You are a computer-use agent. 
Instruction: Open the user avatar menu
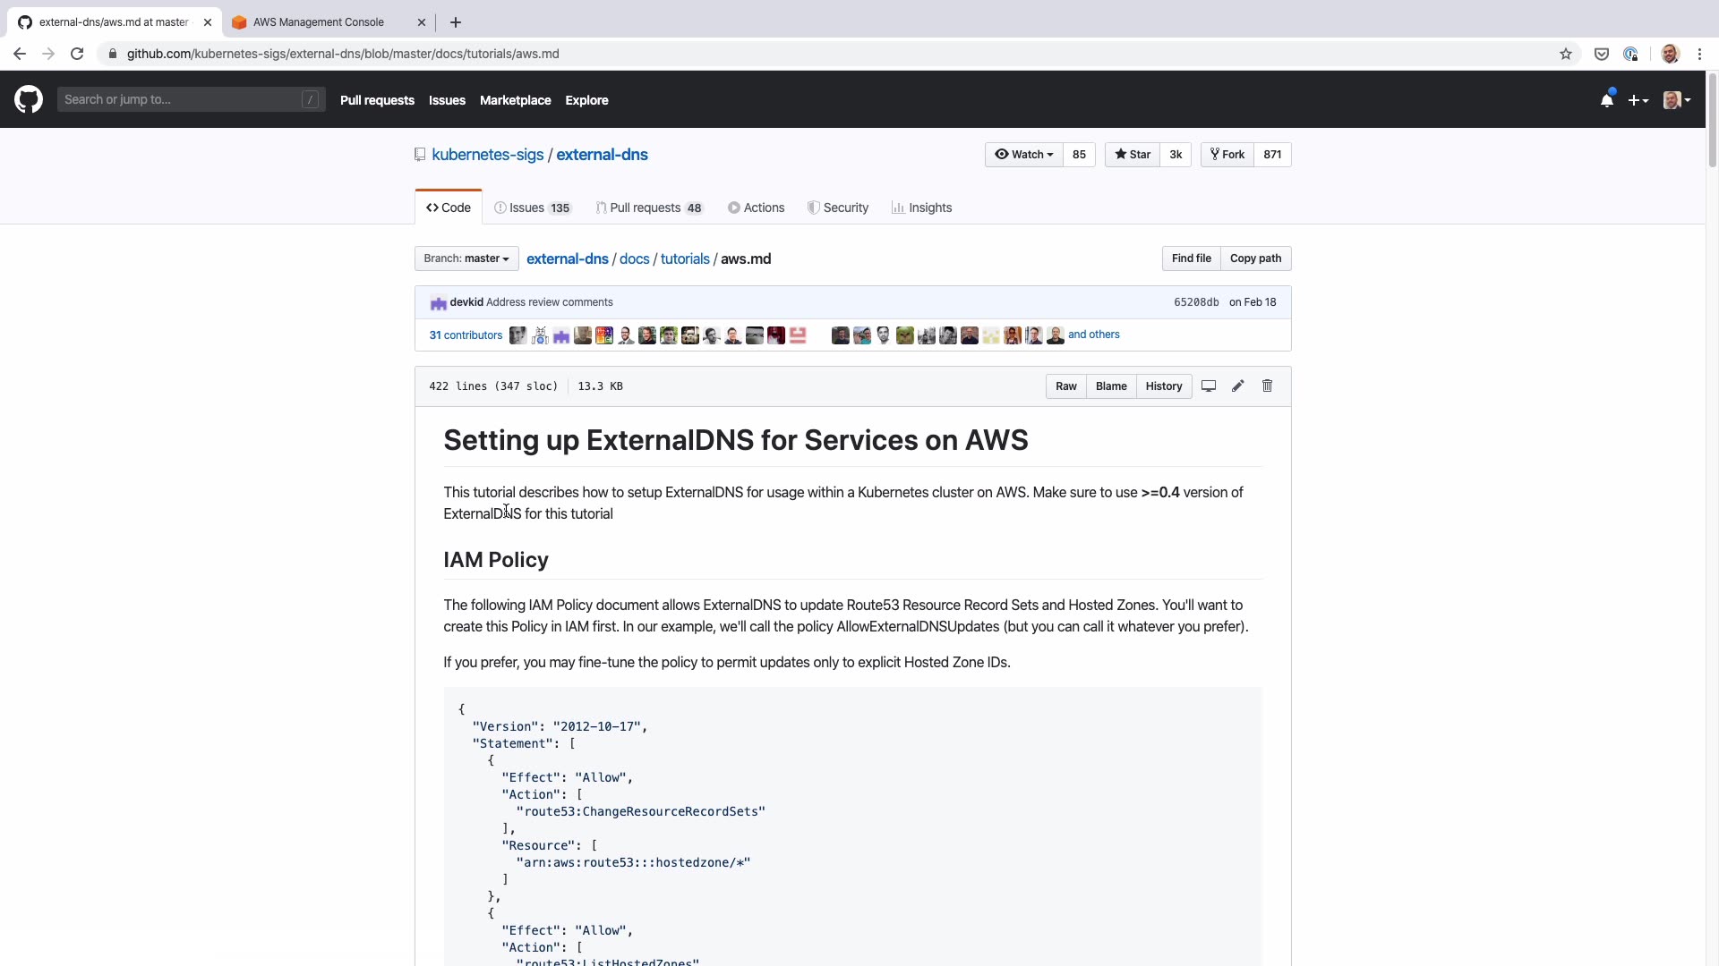[1676, 100]
